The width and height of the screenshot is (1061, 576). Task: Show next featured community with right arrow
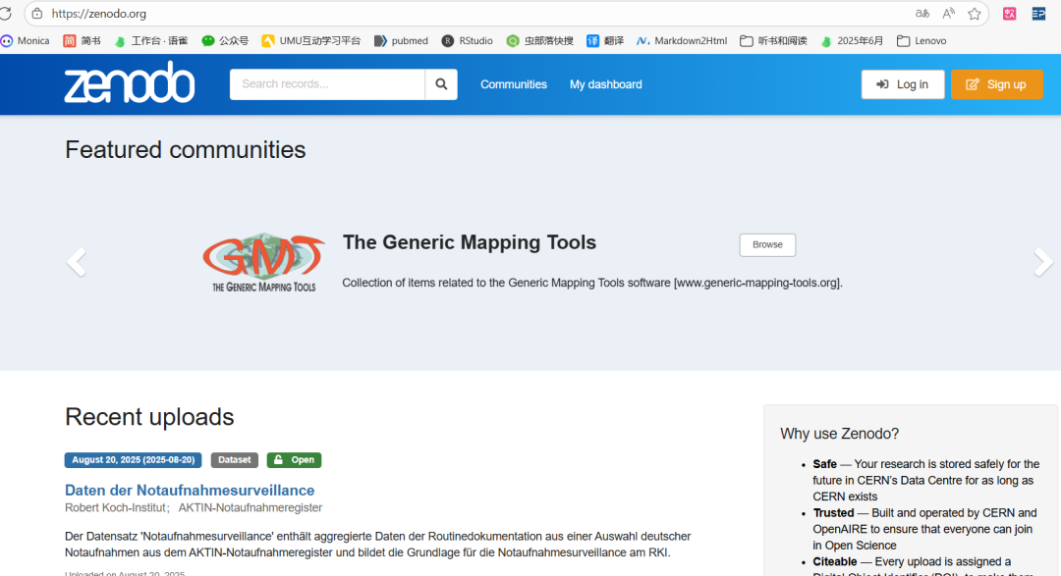coord(1042,262)
